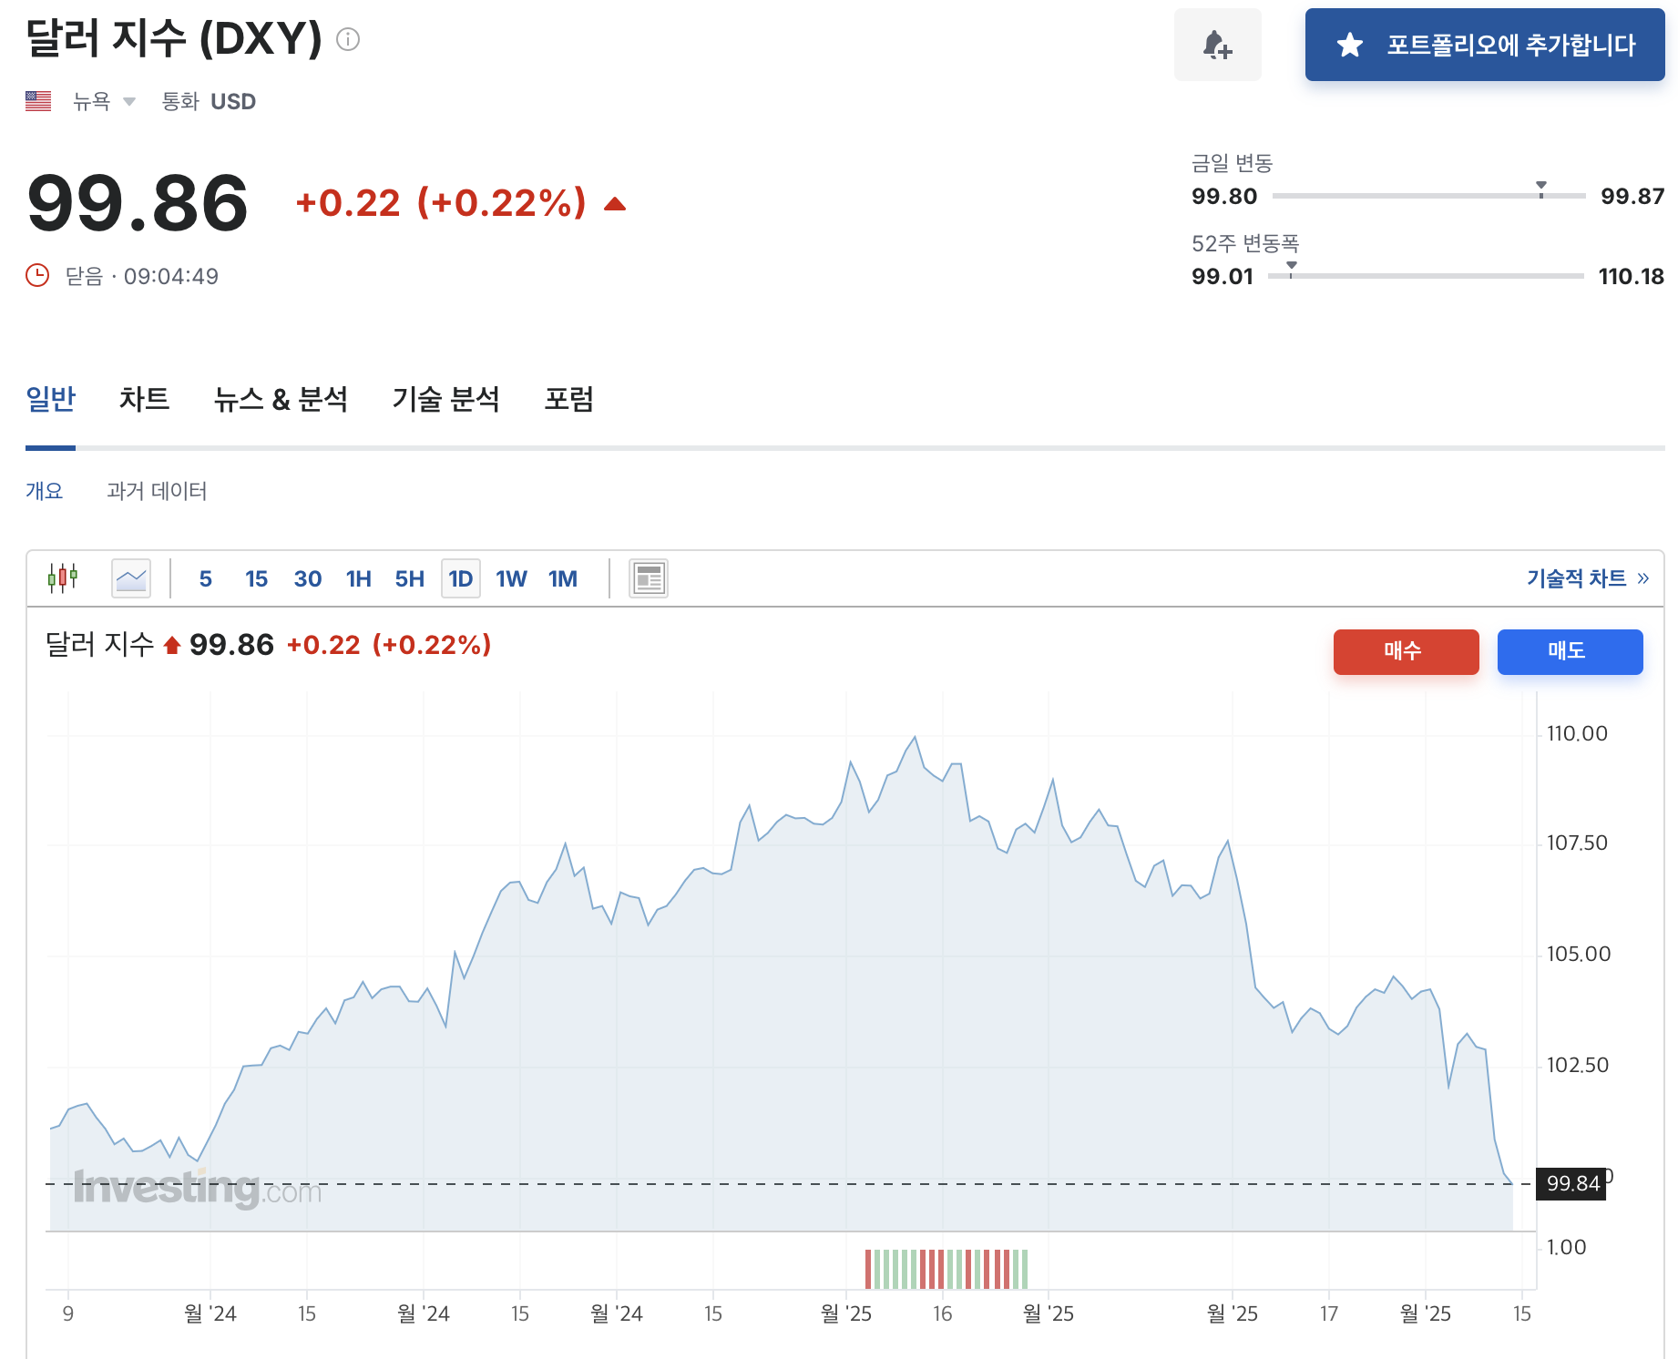This screenshot has height=1359, width=1678.
Task: Click the blue 매도 button
Action: [x=1570, y=651]
